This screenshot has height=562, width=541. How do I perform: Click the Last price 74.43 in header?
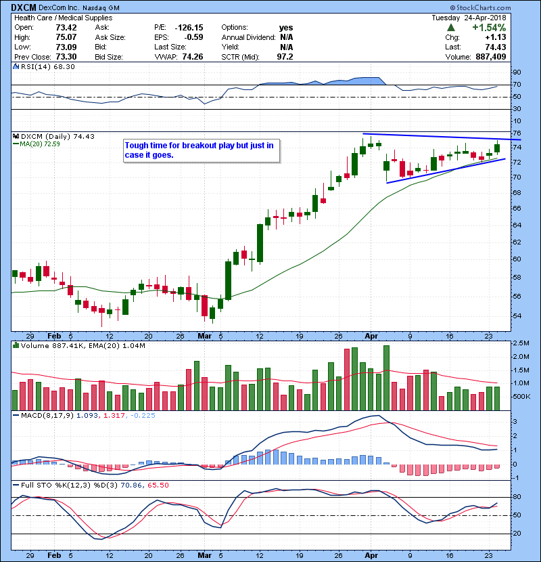tap(496, 47)
